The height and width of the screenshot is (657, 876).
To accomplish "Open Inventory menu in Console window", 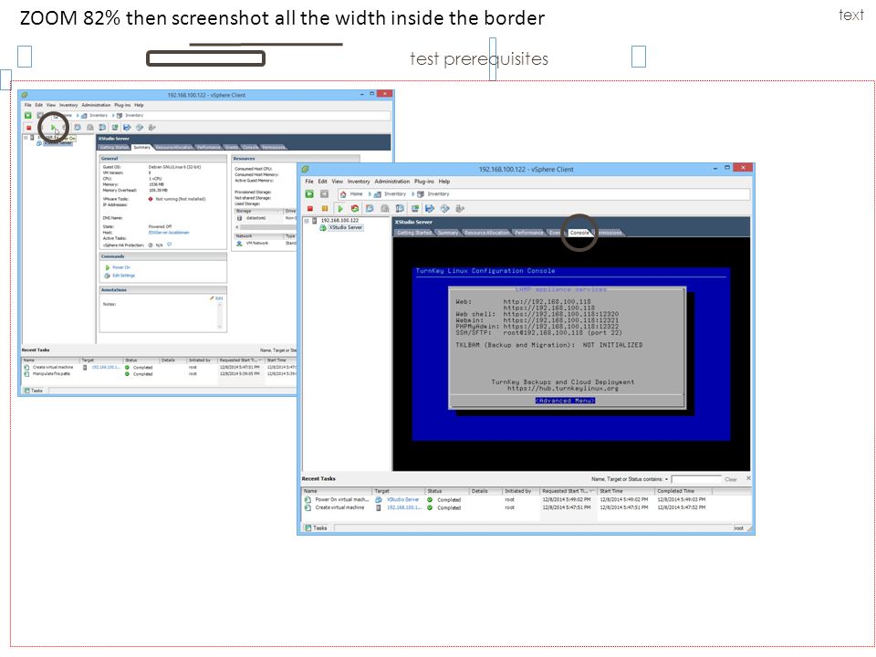I will click(359, 182).
